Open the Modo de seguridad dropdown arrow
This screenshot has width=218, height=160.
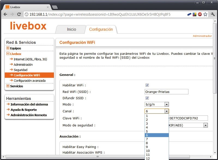click(205, 125)
